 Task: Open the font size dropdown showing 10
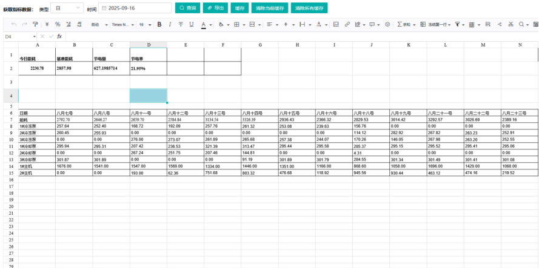click(x=144, y=25)
